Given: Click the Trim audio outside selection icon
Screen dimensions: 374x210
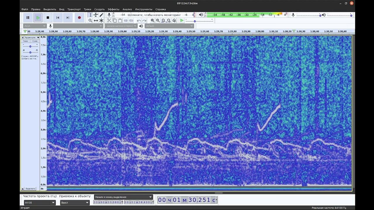Looking at the screenshot, I should point(126,20).
